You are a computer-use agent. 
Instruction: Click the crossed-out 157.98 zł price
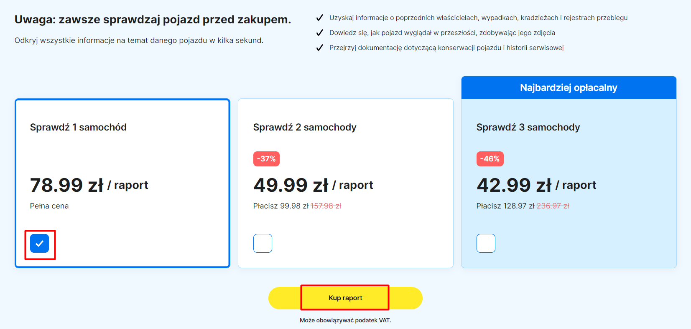326,206
